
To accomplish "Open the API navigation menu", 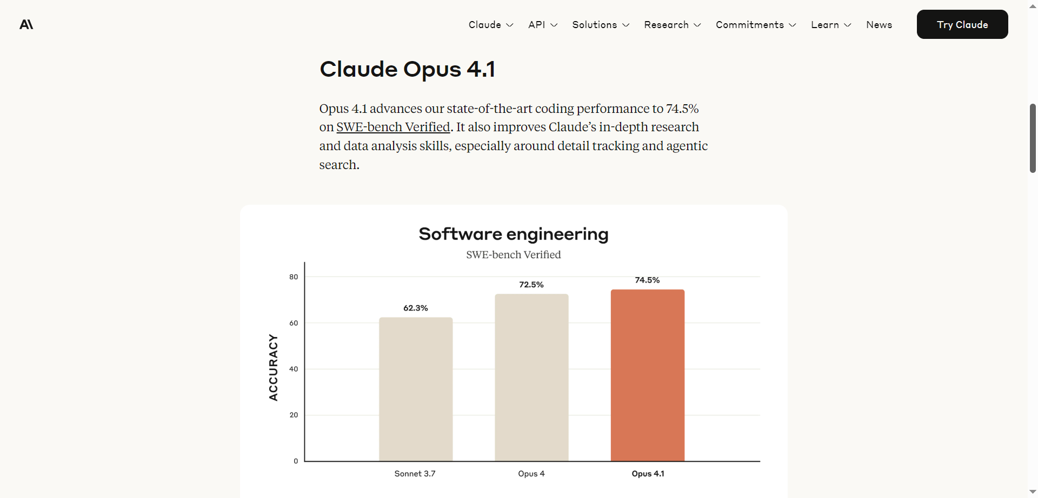I will 543,25.
